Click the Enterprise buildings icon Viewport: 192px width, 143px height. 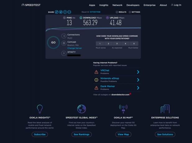point(165,109)
